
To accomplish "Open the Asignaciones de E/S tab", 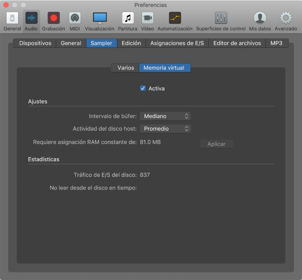I will click(x=177, y=43).
